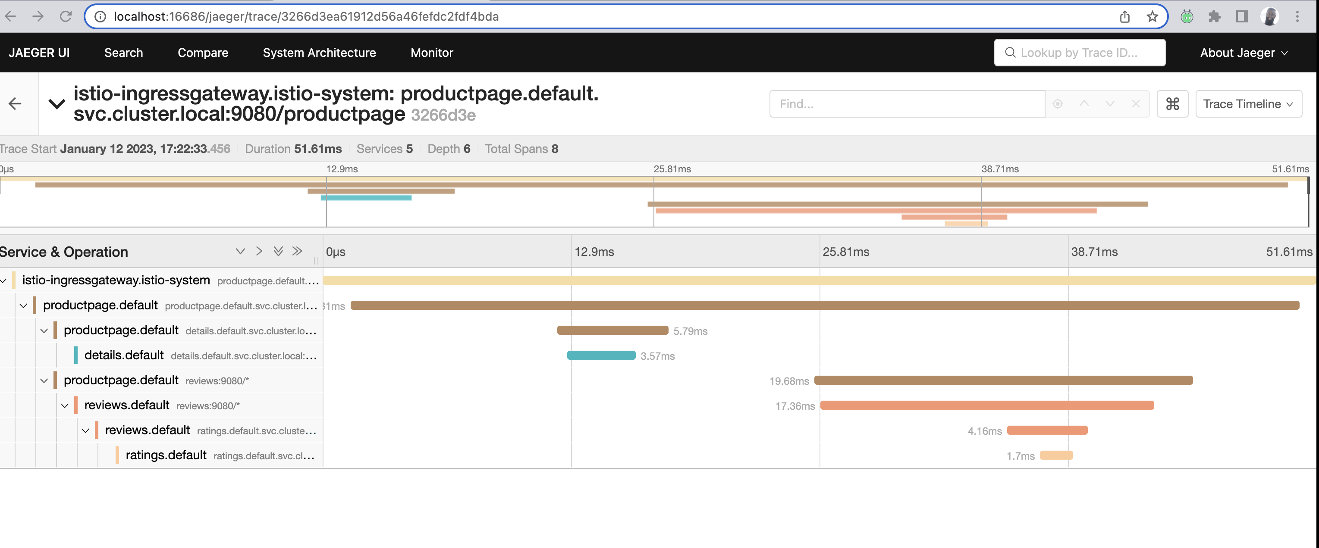Open System Architecture page
The image size is (1319, 548).
point(319,53)
